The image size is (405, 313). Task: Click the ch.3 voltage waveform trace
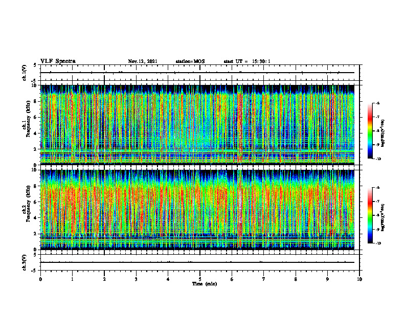pyautogui.click(x=197, y=262)
